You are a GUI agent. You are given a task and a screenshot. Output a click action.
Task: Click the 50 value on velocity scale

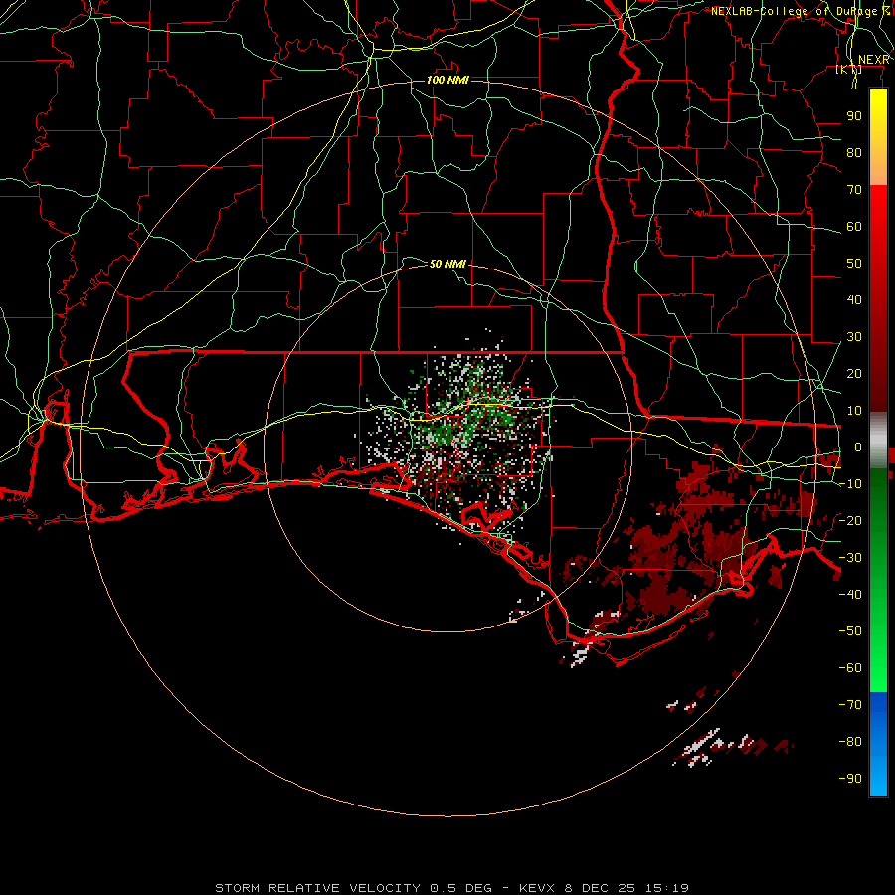854,264
